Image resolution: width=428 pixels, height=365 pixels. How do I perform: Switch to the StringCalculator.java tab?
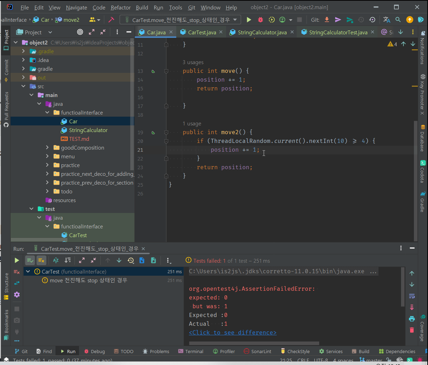pyautogui.click(x=262, y=32)
